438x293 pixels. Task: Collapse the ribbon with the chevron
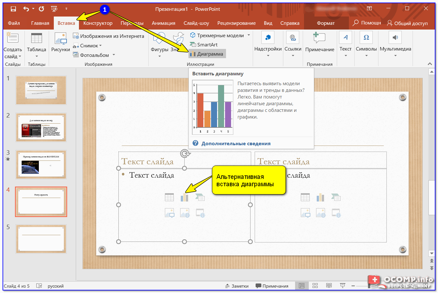(430, 64)
